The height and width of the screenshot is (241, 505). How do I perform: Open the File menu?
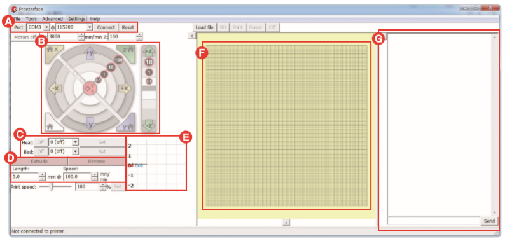(17, 19)
